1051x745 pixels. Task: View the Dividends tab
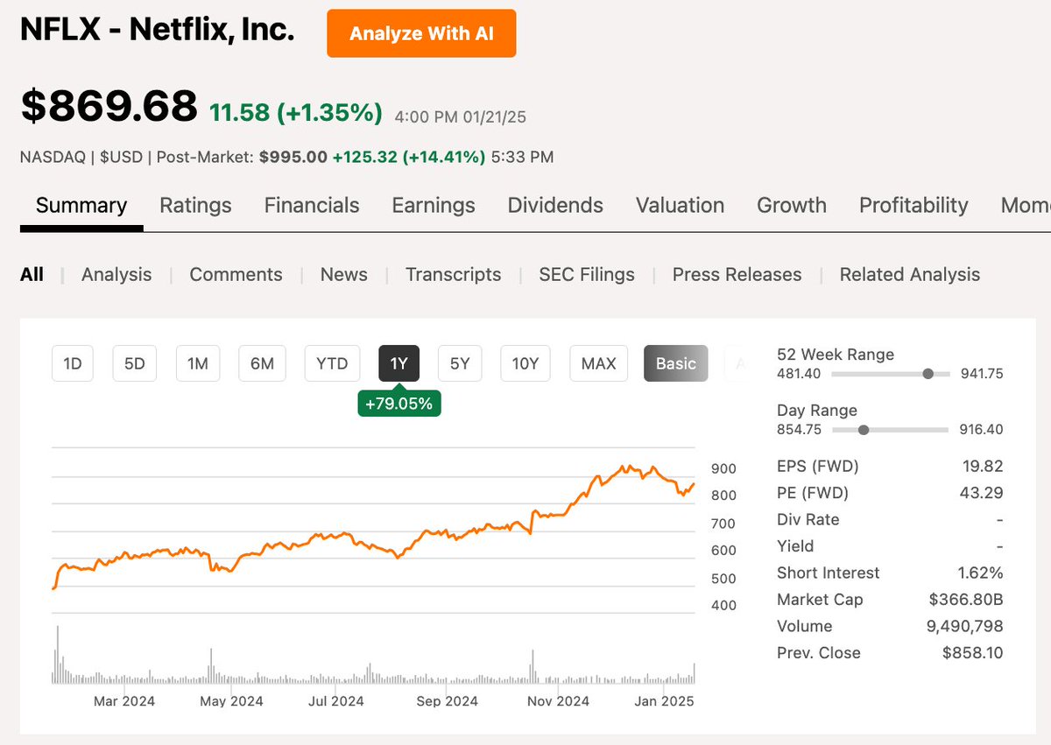pos(554,205)
